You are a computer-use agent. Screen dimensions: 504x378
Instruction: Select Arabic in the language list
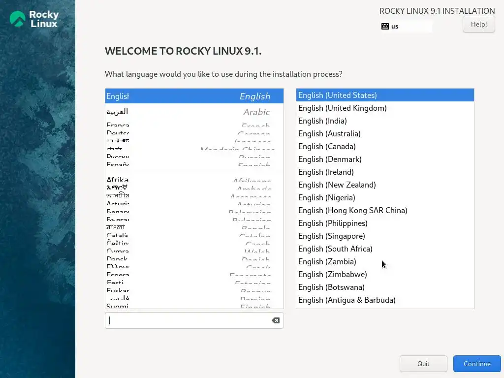194,112
